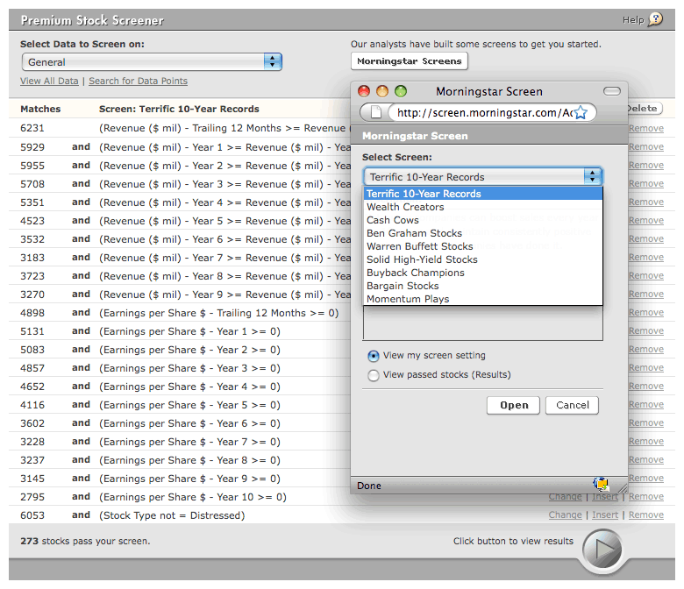The image size is (684, 589).
Task: Click the Matches column header
Action: tap(40, 109)
